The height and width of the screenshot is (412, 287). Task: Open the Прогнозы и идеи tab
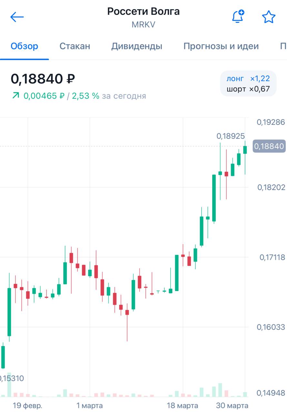pos(221,46)
